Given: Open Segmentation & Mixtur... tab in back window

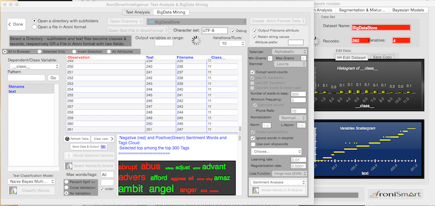Looking at the screenshot, I should 362,10.
